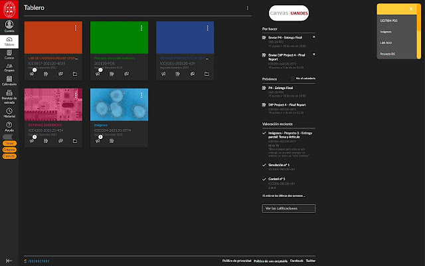Screen dimensions: 425x266
Task: Open announcements of GESTION PROYECTOS card
Action: coord(163,74)
